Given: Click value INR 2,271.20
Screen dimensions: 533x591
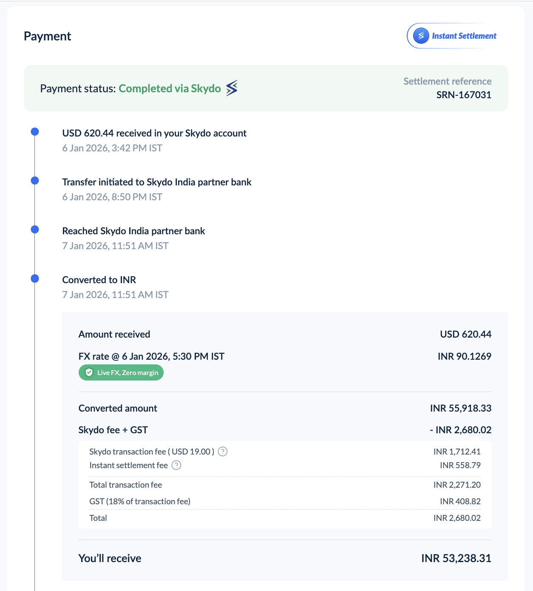Looking at the screenshot, I should (x=457, y=485).
